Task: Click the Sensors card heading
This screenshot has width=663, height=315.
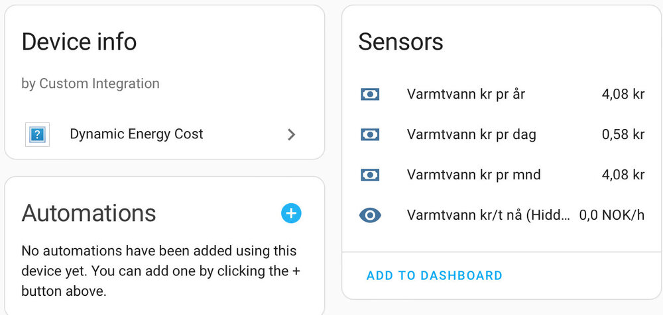Action: click(x=400, y=42)
